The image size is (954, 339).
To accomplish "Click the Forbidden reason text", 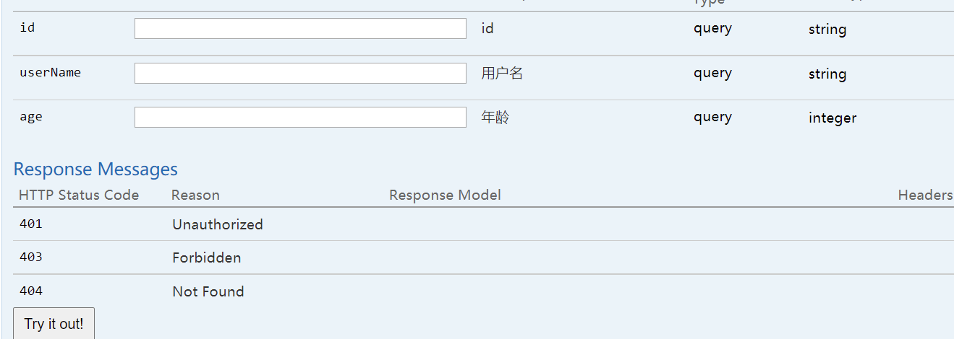I will pyautogui.click(x=207, y=258).
